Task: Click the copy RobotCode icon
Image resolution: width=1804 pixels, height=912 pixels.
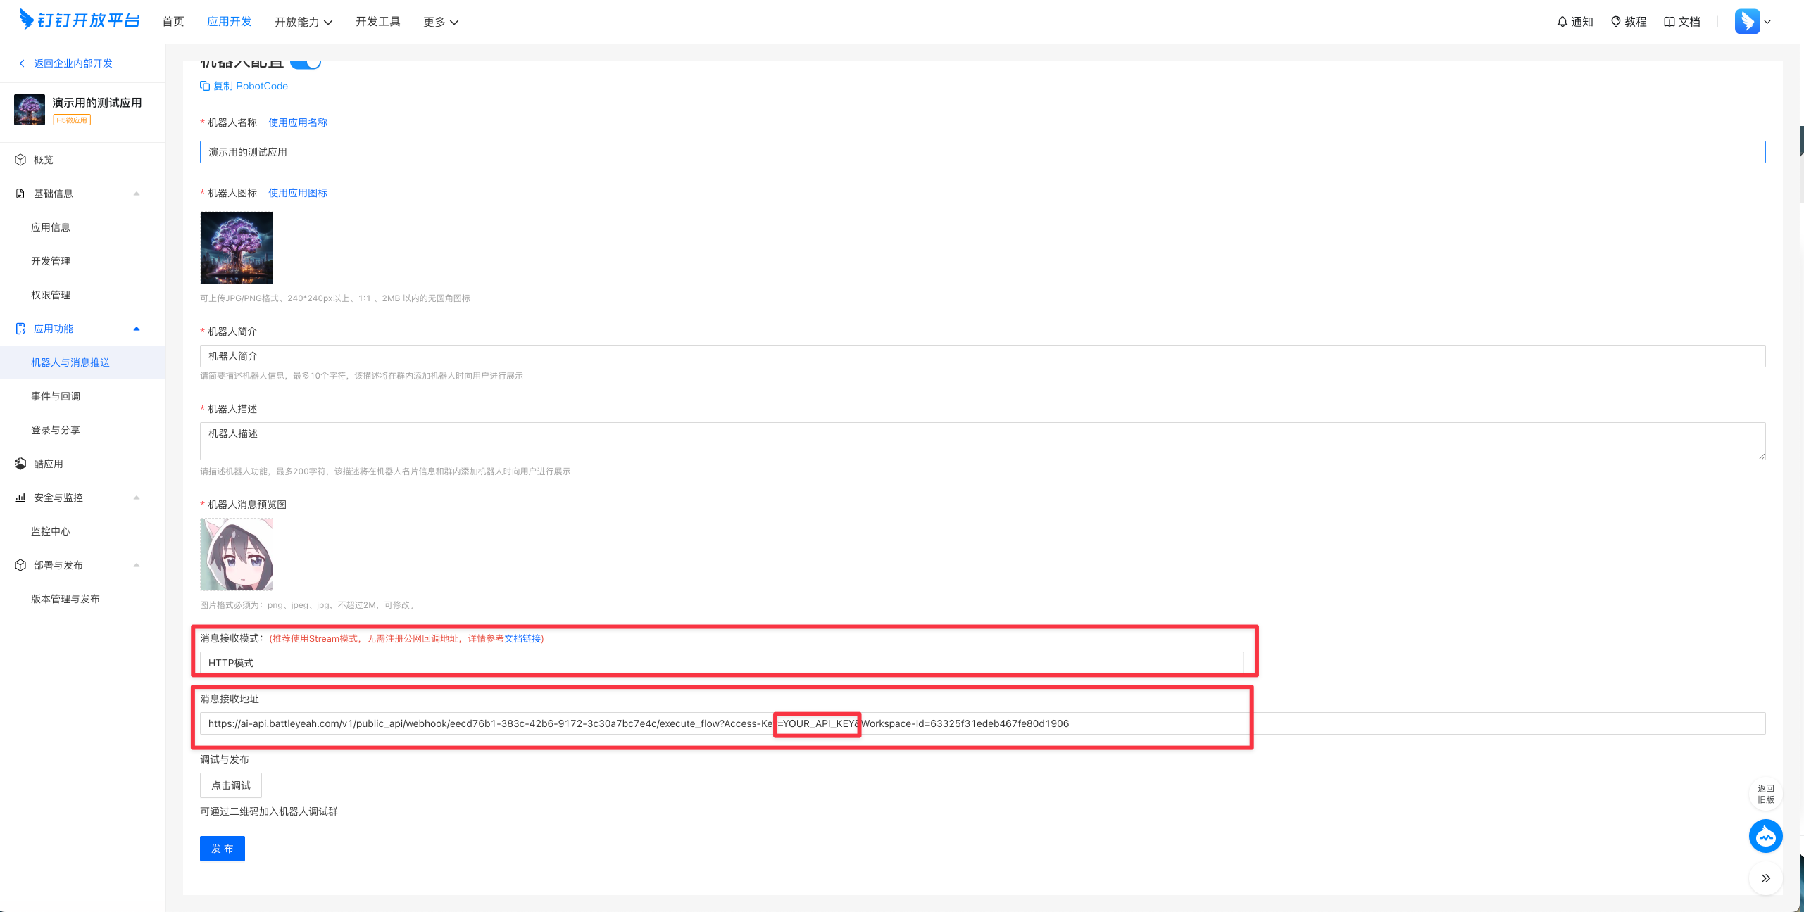Action: pyautogui.click(x=205, y=86)
